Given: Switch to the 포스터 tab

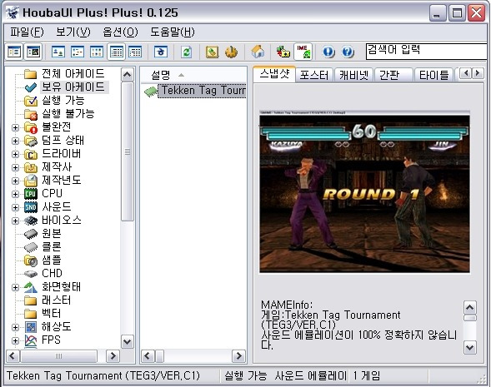Looking at the screenshot, I should (314, 75).
